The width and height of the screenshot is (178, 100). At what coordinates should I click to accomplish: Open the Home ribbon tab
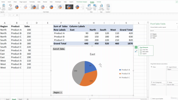pyautogui.click(x=3, y=2)
